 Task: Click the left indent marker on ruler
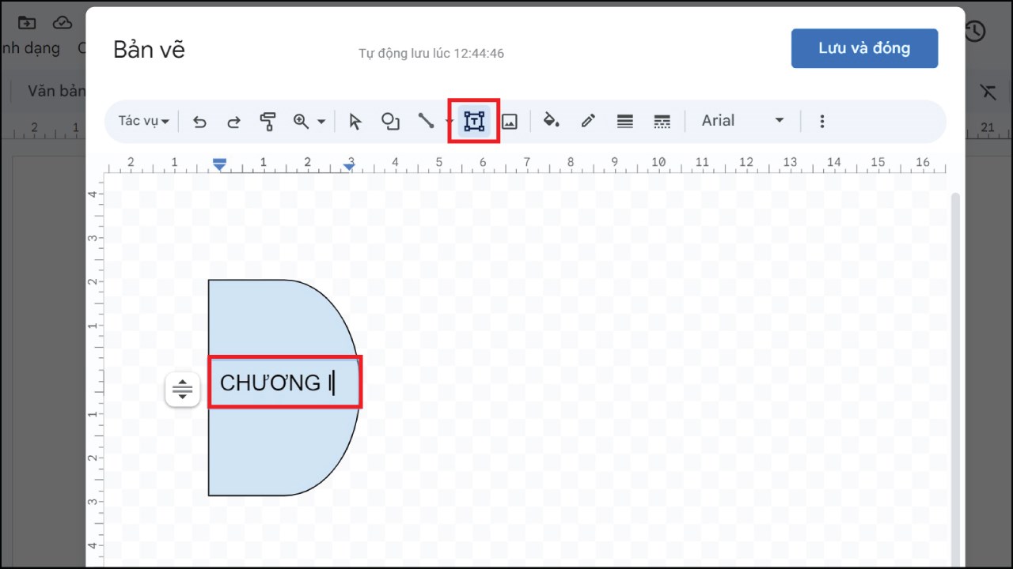coord(219,164)
